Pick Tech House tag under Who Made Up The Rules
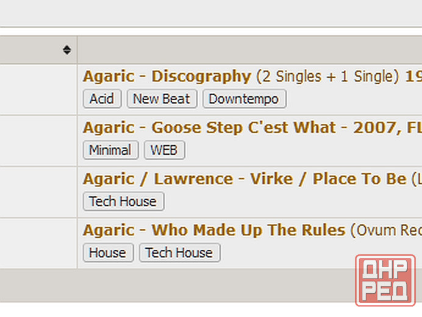Image resolution: width=422 pixels, height=317 pixels. click(x=179, y=252)
